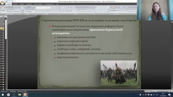Screen dimensions: 173x97
Task: Toggle numbered list
Action: point(65,8)
